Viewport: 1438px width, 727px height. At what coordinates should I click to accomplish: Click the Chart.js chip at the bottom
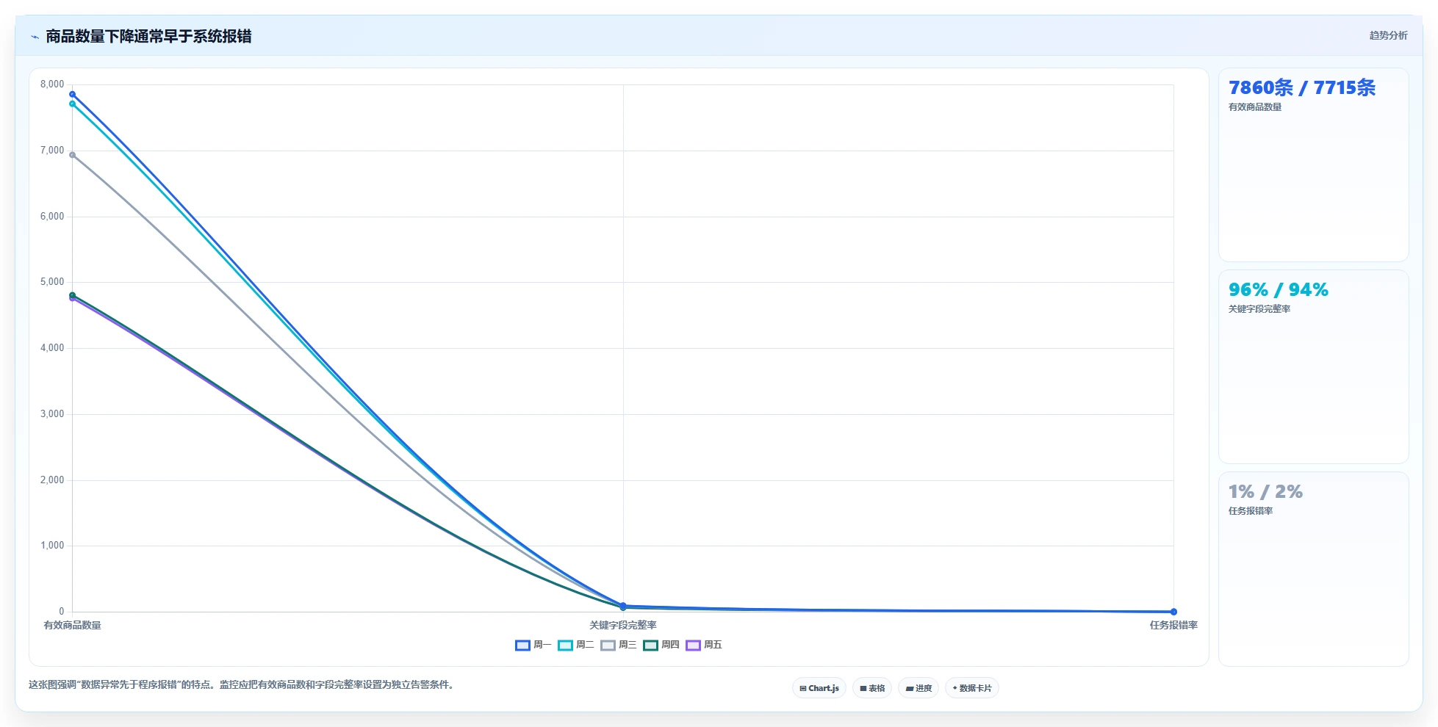tap(819, 688)
